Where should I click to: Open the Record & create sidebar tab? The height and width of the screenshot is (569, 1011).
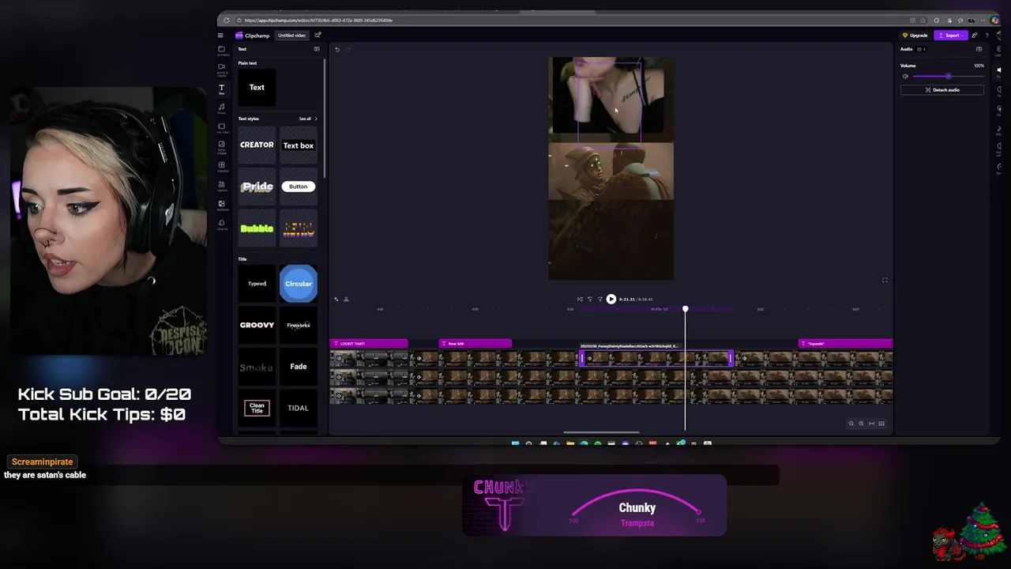[x=222, y=70]
